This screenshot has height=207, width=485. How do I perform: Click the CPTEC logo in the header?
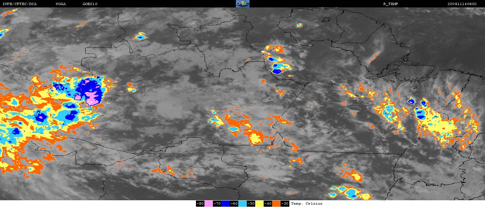pyautogui.click(x=242, y=4)
